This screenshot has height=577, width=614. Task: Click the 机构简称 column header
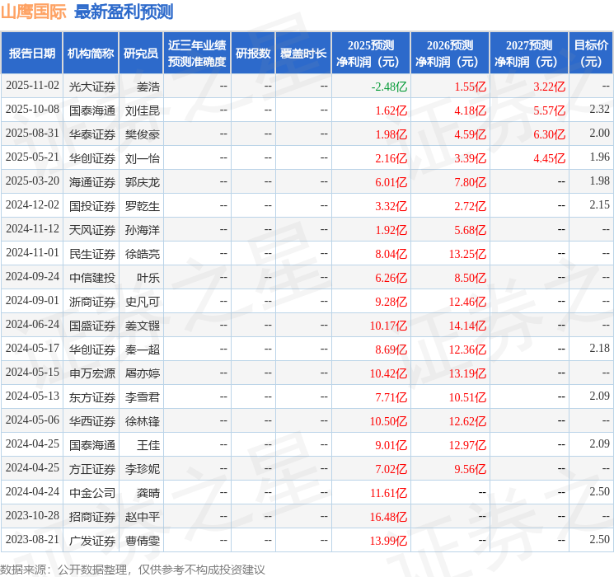click(x=91, y=54)
